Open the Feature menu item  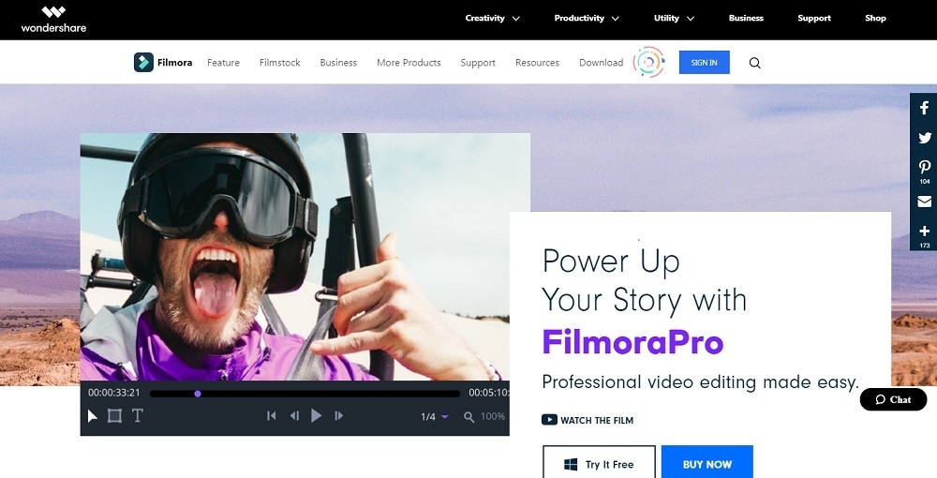(x=224, y=62)
